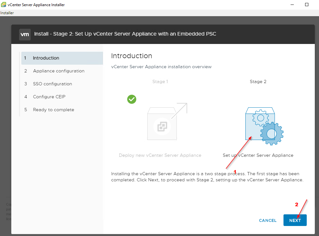The height and width of the screenshot is (236, 319).
Task: Click the vCenter installer app icon in title bar
Action: 4,5
